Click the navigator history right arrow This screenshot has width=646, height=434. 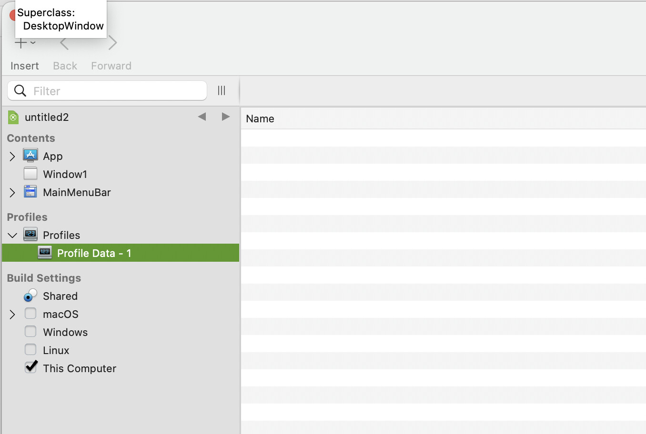click(226, 117)
